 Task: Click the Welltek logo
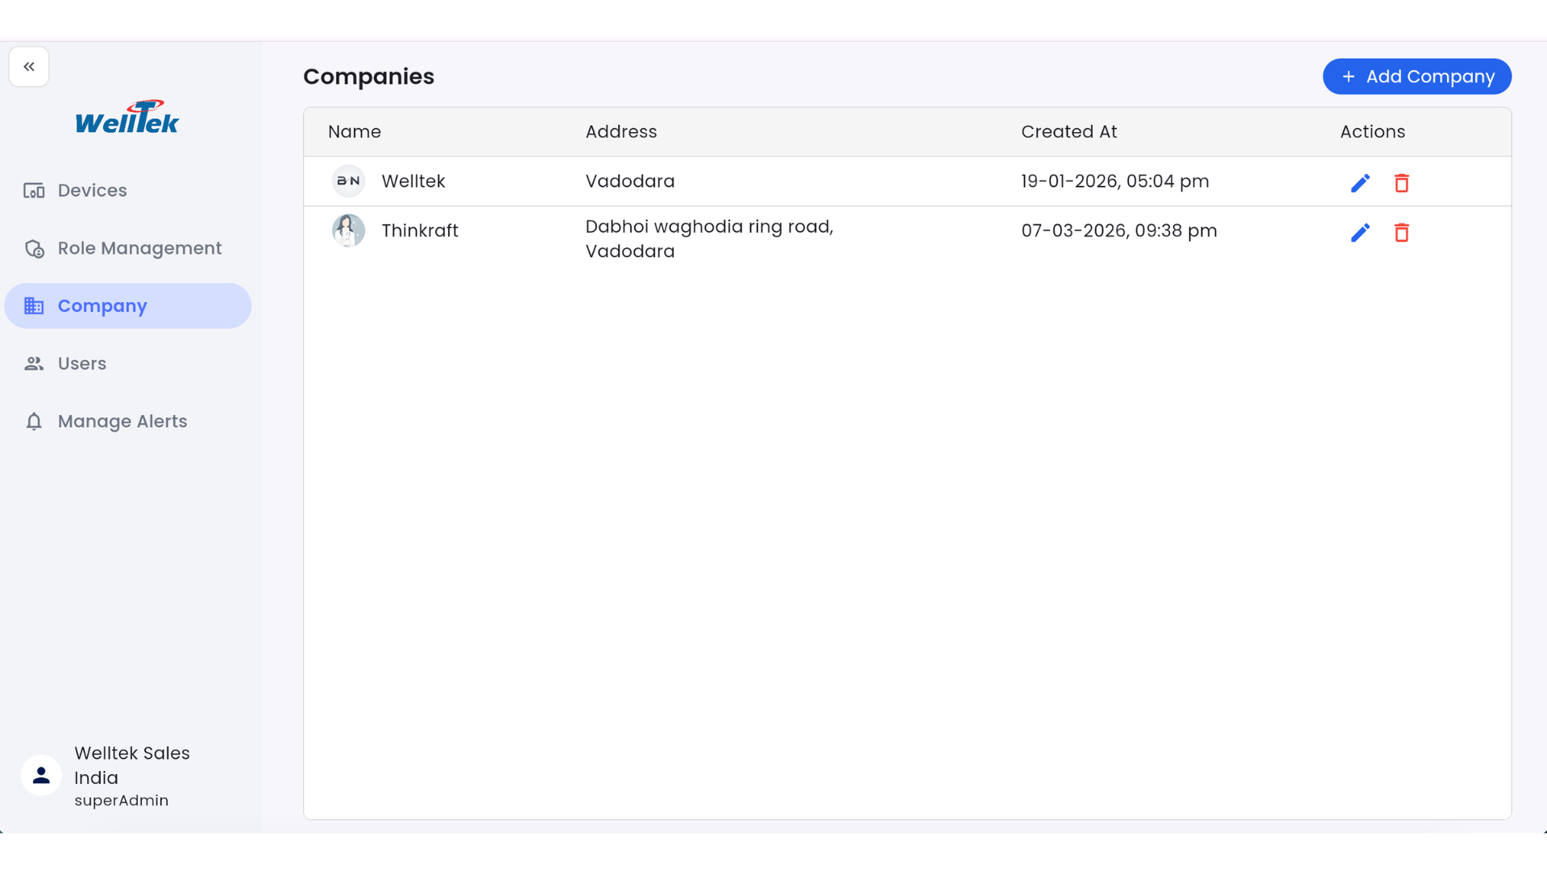pos(127,118)
